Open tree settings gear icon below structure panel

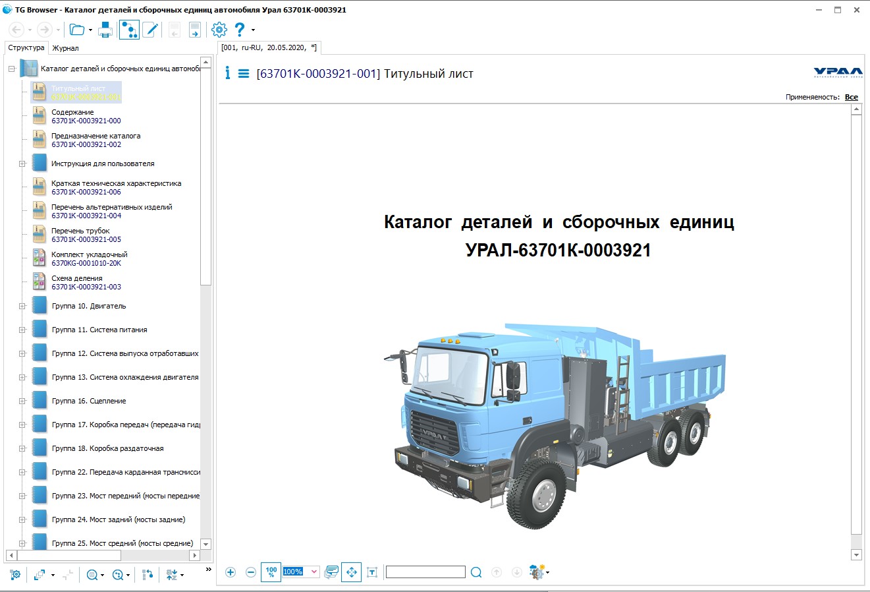pyautogui.click(x=15, y=575)
